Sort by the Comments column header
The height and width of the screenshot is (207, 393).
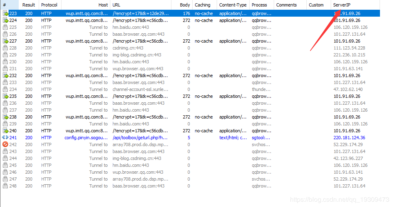tap(290, 5)
